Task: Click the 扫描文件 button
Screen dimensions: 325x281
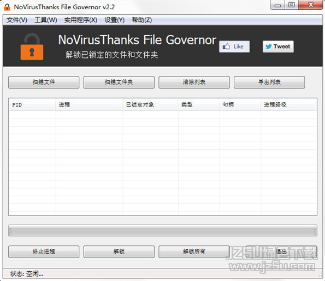Action: point(44,83)
